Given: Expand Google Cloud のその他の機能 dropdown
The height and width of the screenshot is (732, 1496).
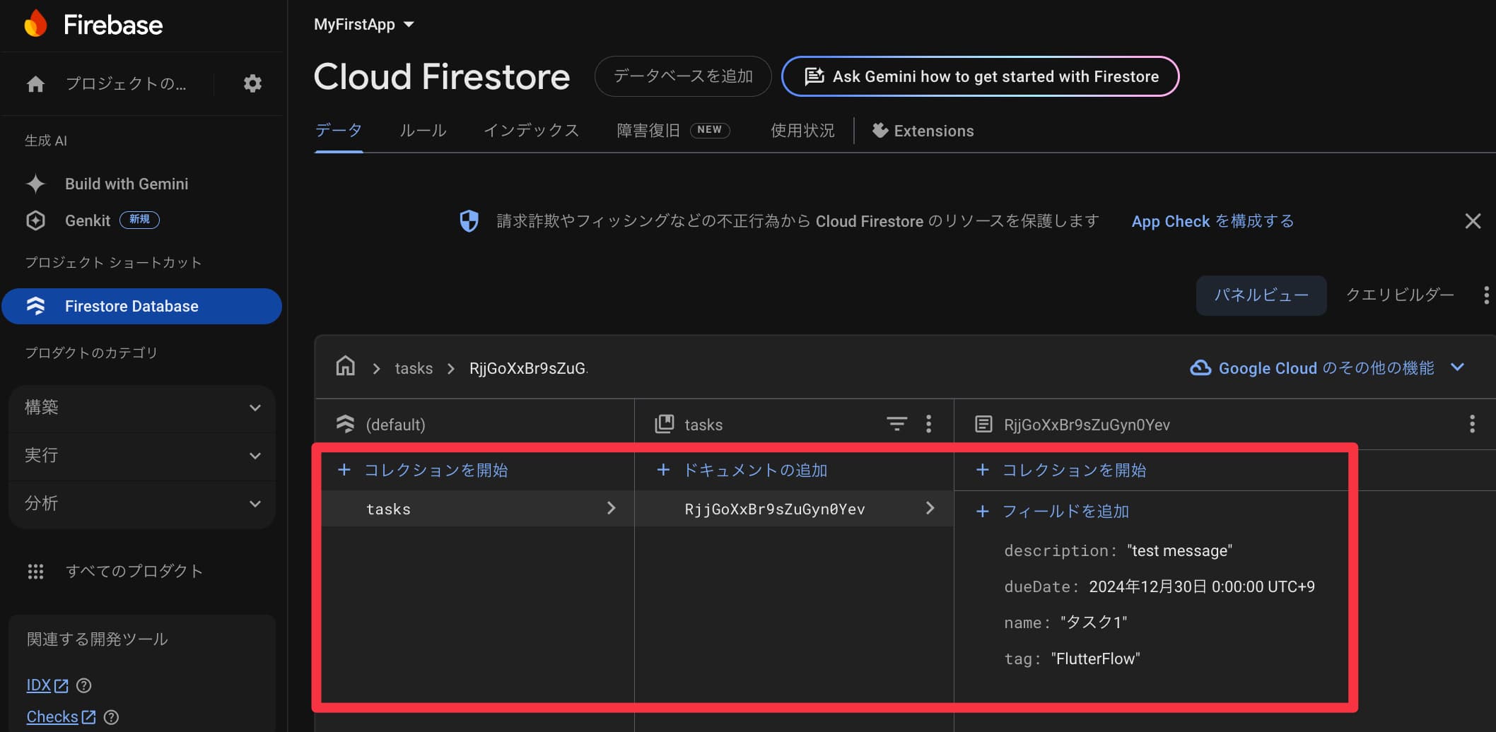Looking at the screenshot, I should 1327,367.
